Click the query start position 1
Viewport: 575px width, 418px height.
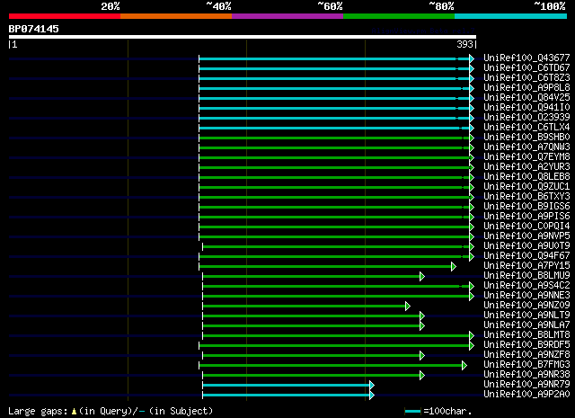tap(14, 44)
